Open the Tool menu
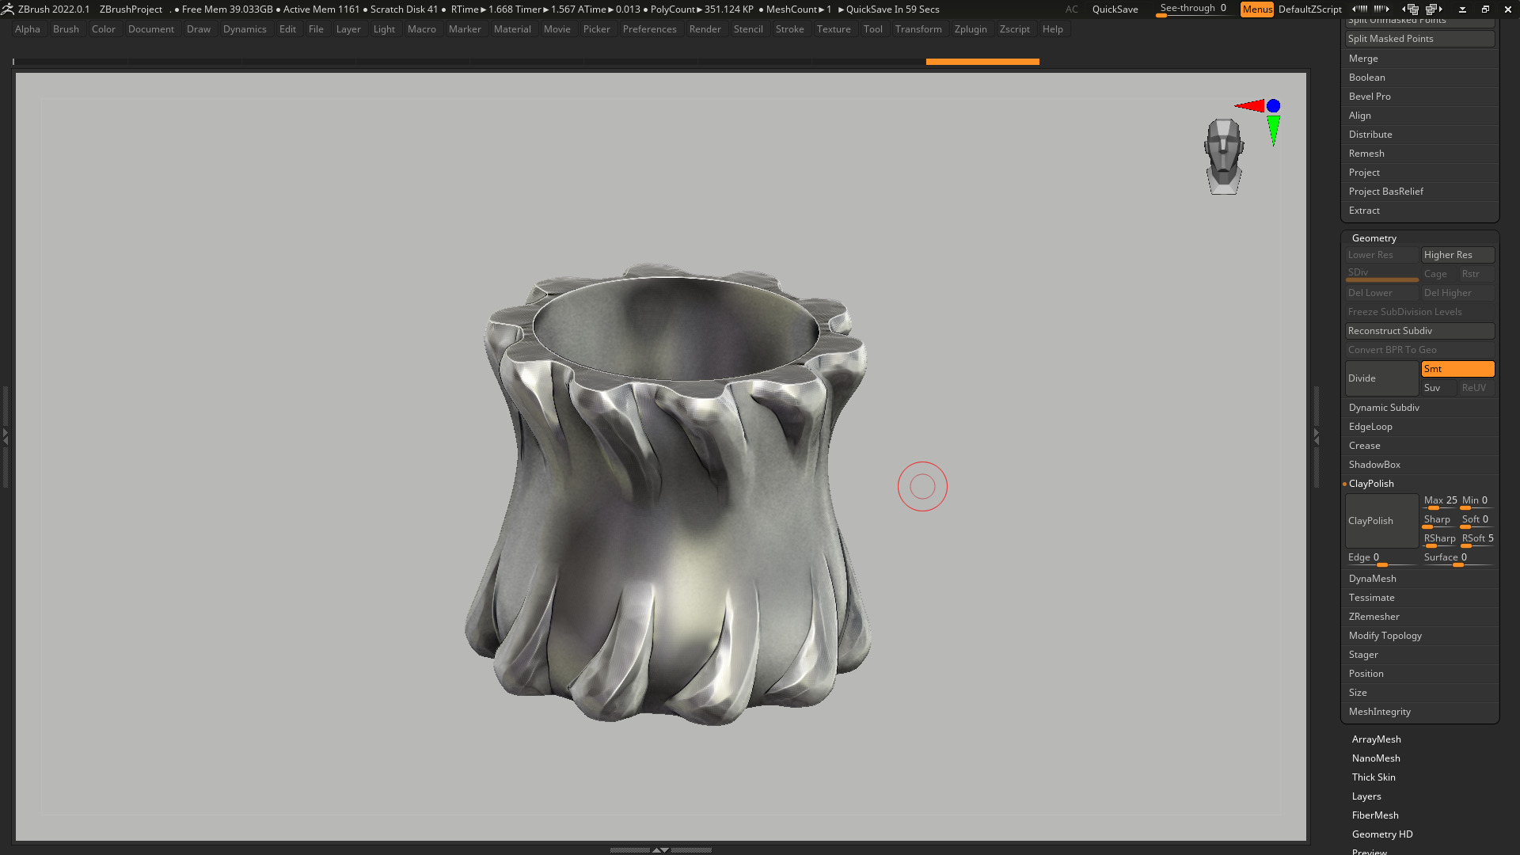 [x=872, y=29]
